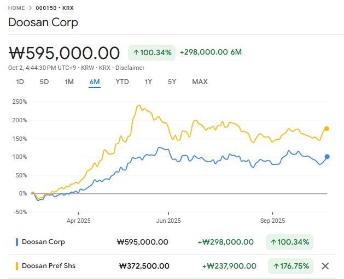Click the 250% y-axis label
Image resolution: width=344 pixels, height=279 pixels.
click(x=20, y=102)
